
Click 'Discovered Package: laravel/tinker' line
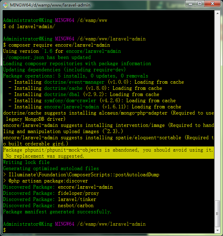(50, 199)
